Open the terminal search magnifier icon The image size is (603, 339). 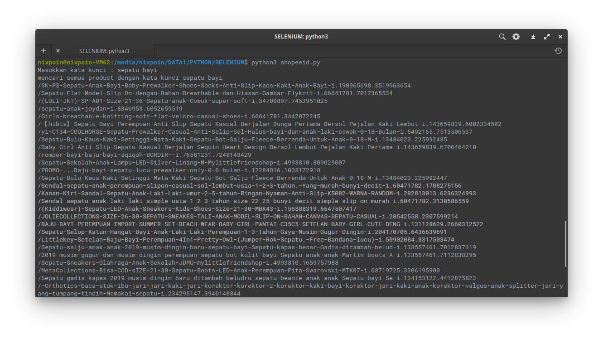click(502, 37)
